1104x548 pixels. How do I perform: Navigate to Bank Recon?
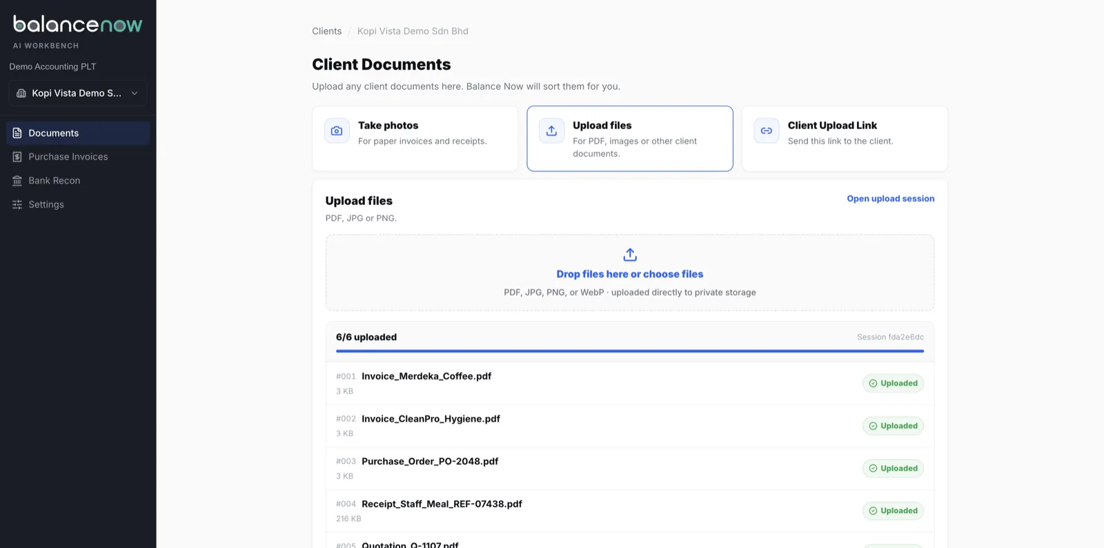78,181
